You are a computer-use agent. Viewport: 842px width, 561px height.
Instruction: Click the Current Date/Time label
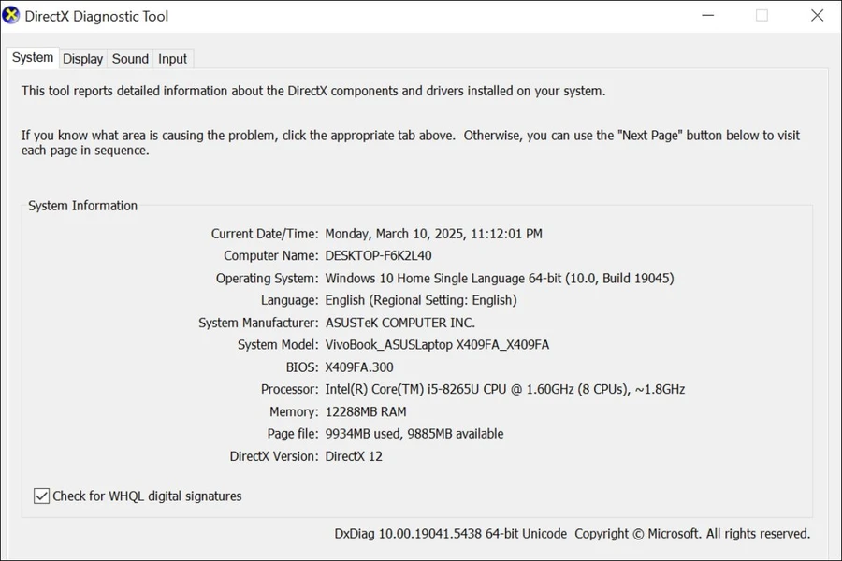pos(264,234)
